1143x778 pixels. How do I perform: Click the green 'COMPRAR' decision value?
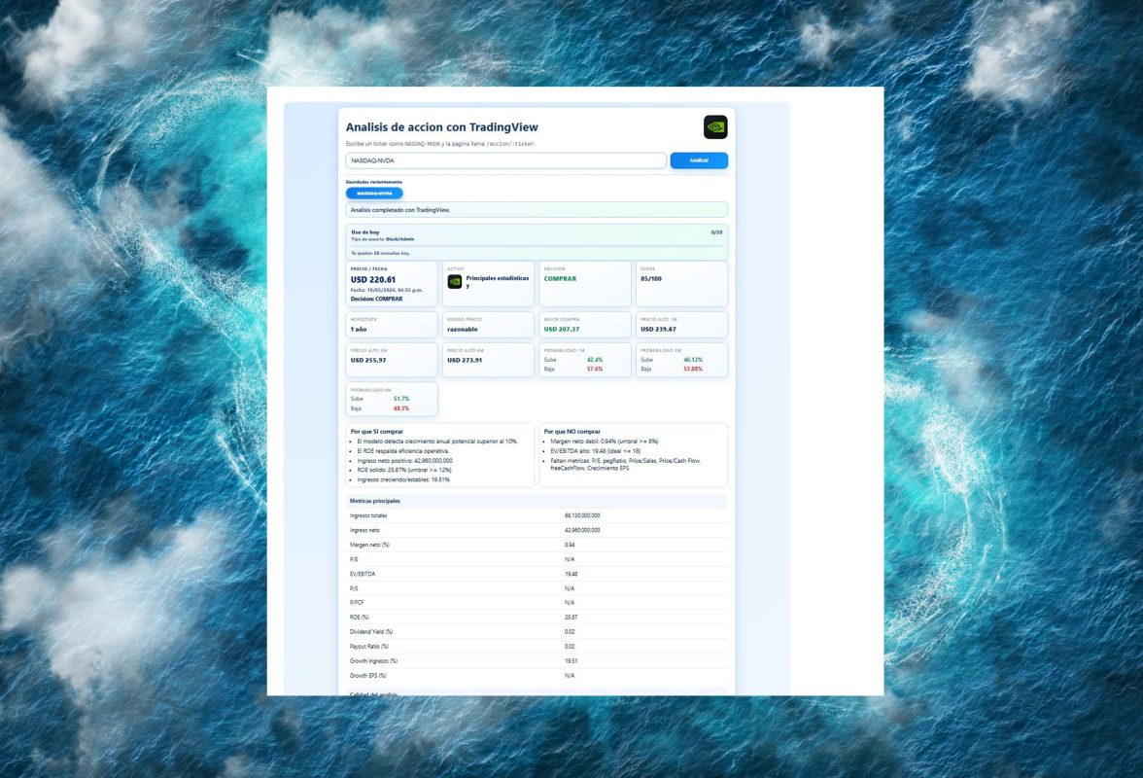(x=560, y=278)
